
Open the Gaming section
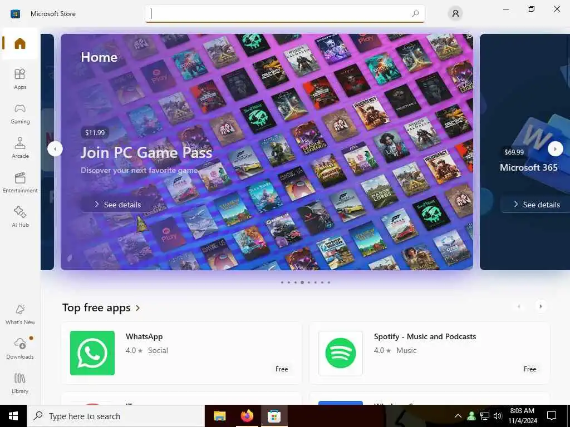click(x=20, y=113)
